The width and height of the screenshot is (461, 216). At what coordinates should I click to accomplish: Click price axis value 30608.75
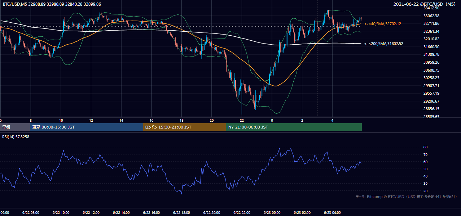[x=431, y=70]
